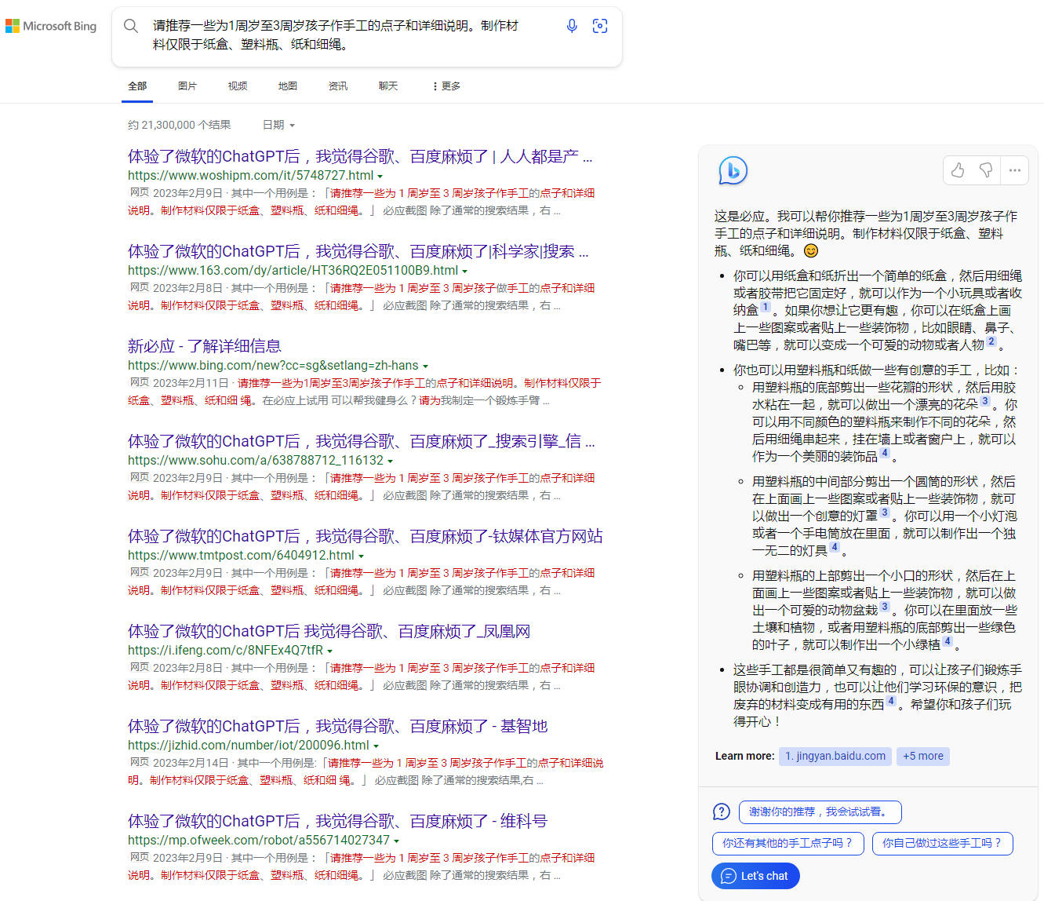Open result title ending 凤凰网
Viewport: 1044px width, 901px height.
pos(329,631)
